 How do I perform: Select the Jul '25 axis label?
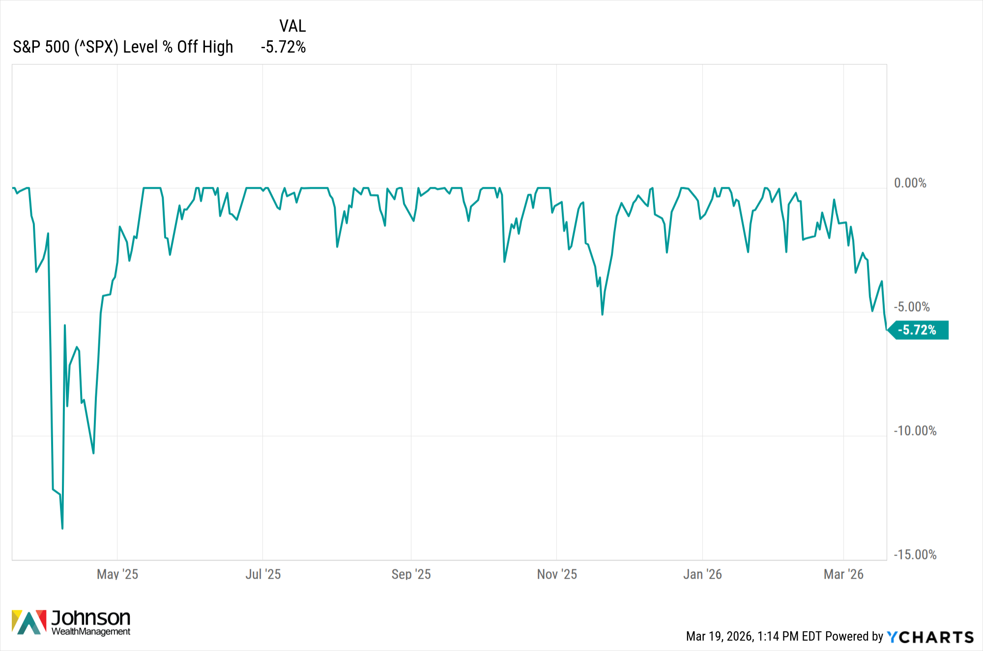pyautogui.click(x=263, y=574)
